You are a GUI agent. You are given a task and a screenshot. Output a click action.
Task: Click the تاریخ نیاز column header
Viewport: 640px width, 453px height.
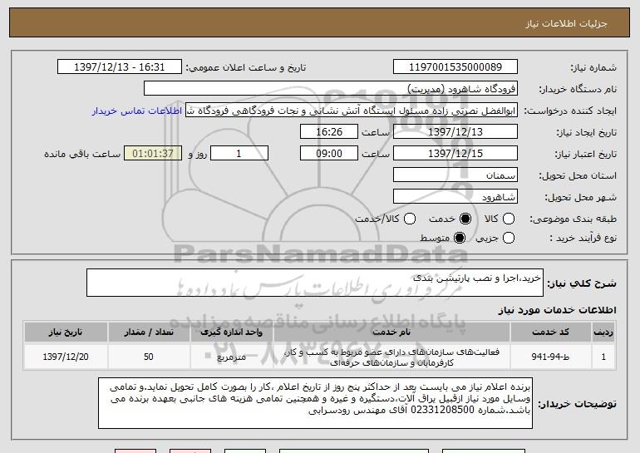click(x=66, y=332)
